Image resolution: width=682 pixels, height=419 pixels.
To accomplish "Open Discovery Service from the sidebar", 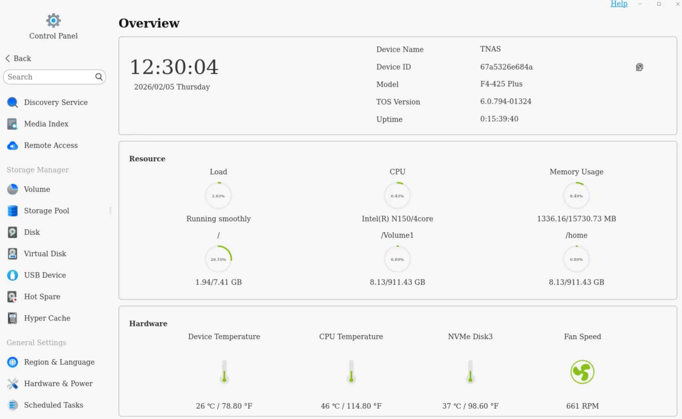I will tap(56, 102).
